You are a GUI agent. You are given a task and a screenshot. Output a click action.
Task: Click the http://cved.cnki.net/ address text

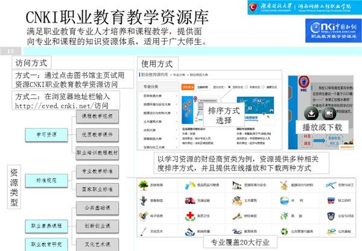54,106
